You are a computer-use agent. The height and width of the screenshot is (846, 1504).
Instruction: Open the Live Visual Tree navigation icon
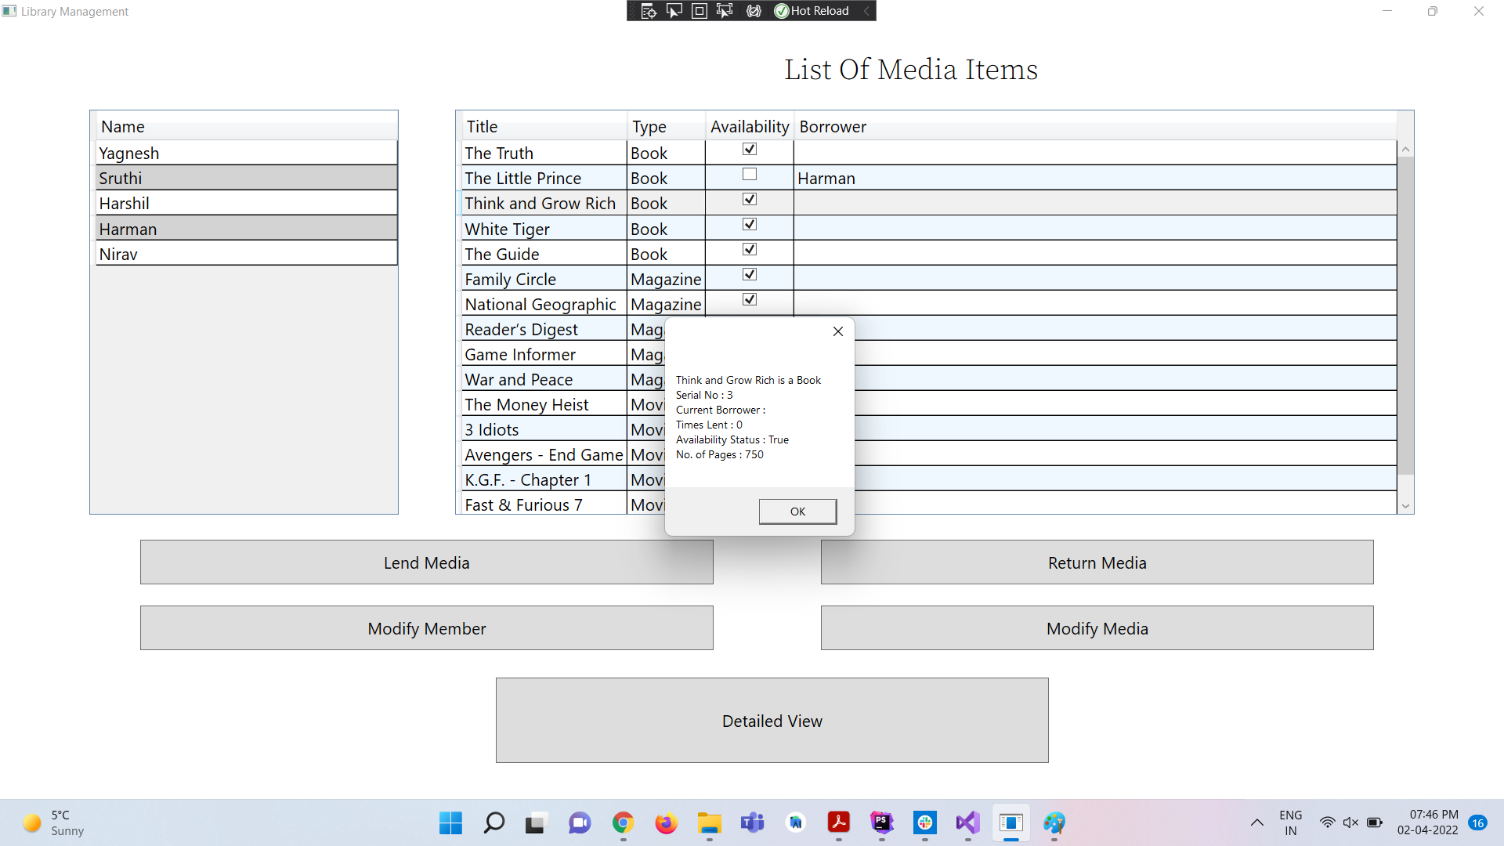click(648, 10)
